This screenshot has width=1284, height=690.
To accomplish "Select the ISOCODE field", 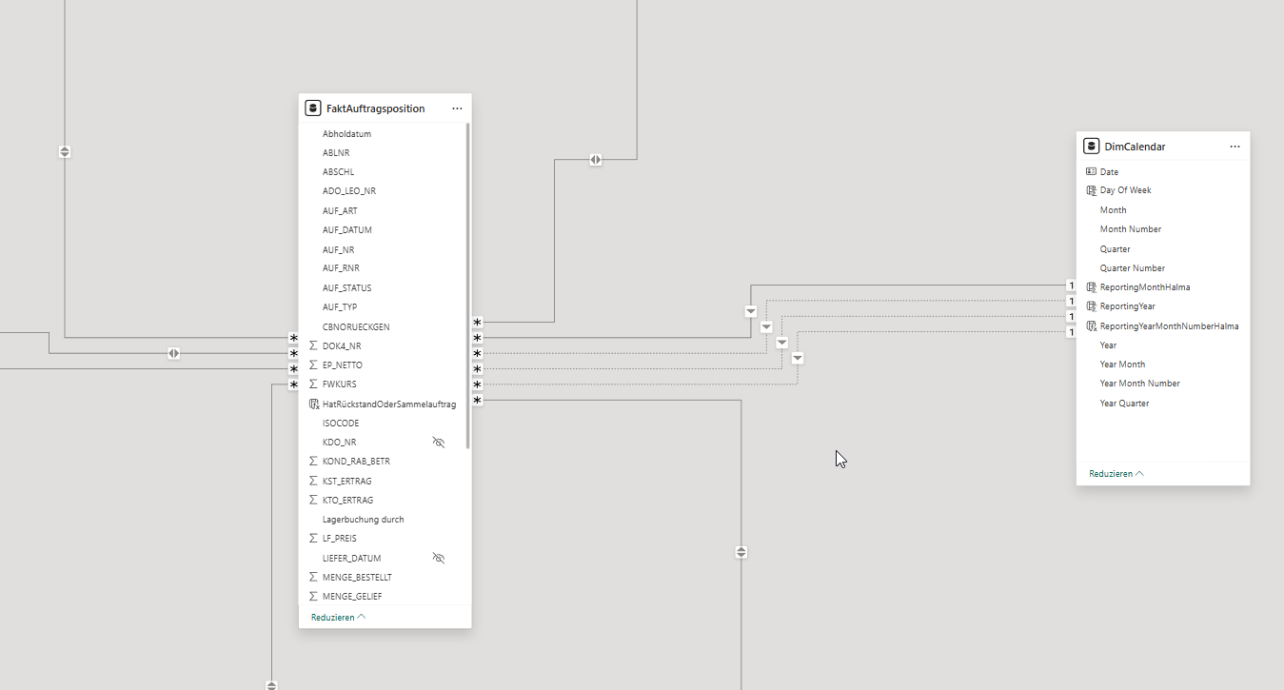I will pyautogui.click(x=341, y=423).
